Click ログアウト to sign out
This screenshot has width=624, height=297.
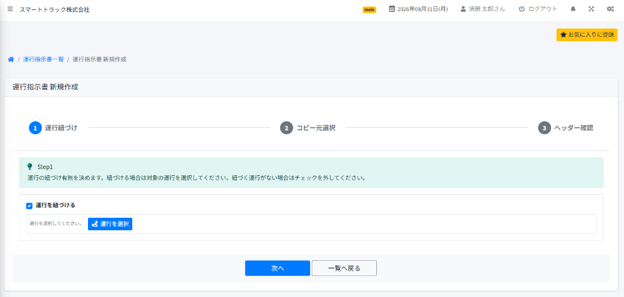coord(538,9)
